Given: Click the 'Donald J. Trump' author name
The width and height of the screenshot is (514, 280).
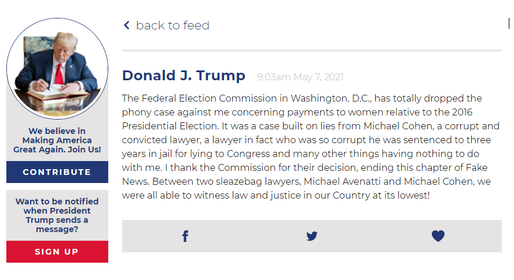Looking at the screenshot, I should pos(183,76).
